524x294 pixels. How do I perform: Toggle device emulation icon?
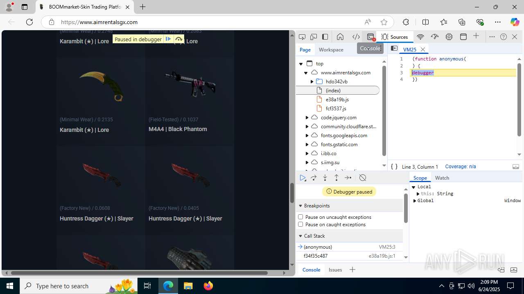[x=314, y=37]
